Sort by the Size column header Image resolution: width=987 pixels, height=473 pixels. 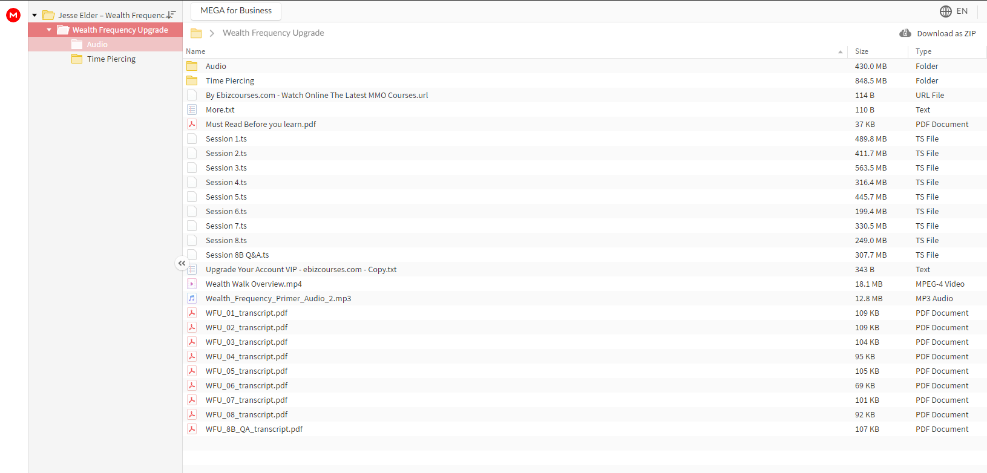click(862, 51)
